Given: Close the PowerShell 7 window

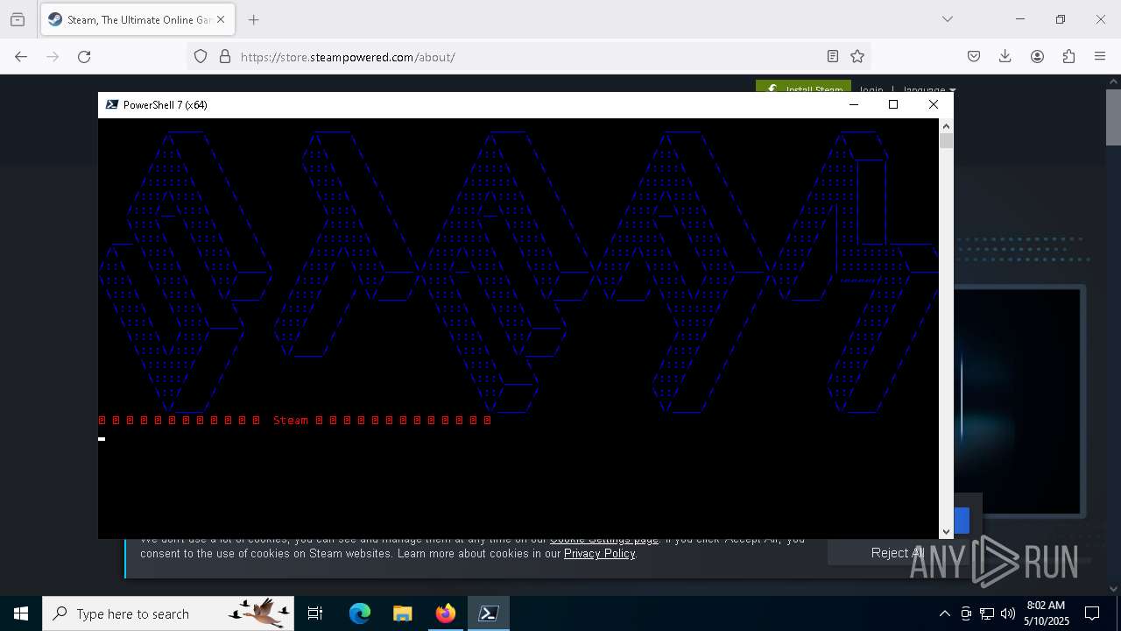Looking at the screenshot, I should coord(934,104).
